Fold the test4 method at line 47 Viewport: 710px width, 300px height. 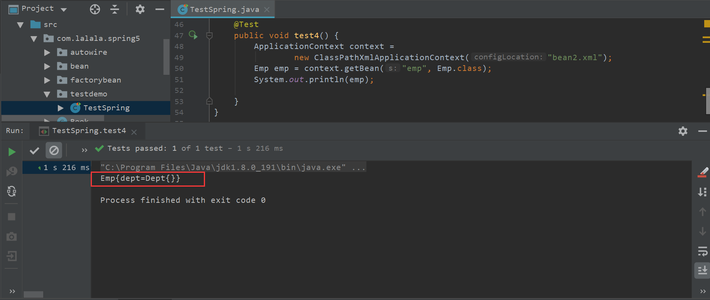[209, 35]
